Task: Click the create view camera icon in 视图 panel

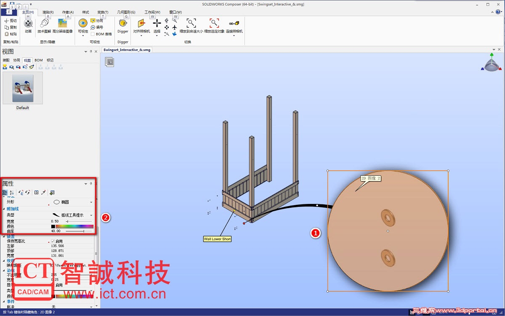Action: pyautogui.click(x=5, y=67)
